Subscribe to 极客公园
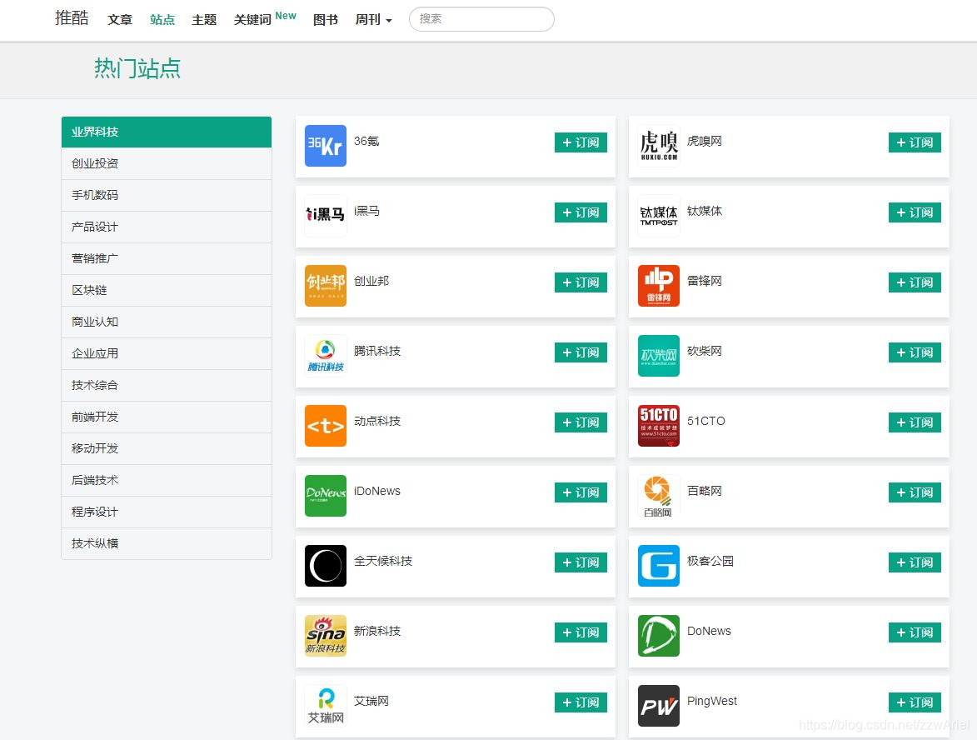Image resolution: width=977 pixels, height=740 pixels. click(x=915, y=562)
